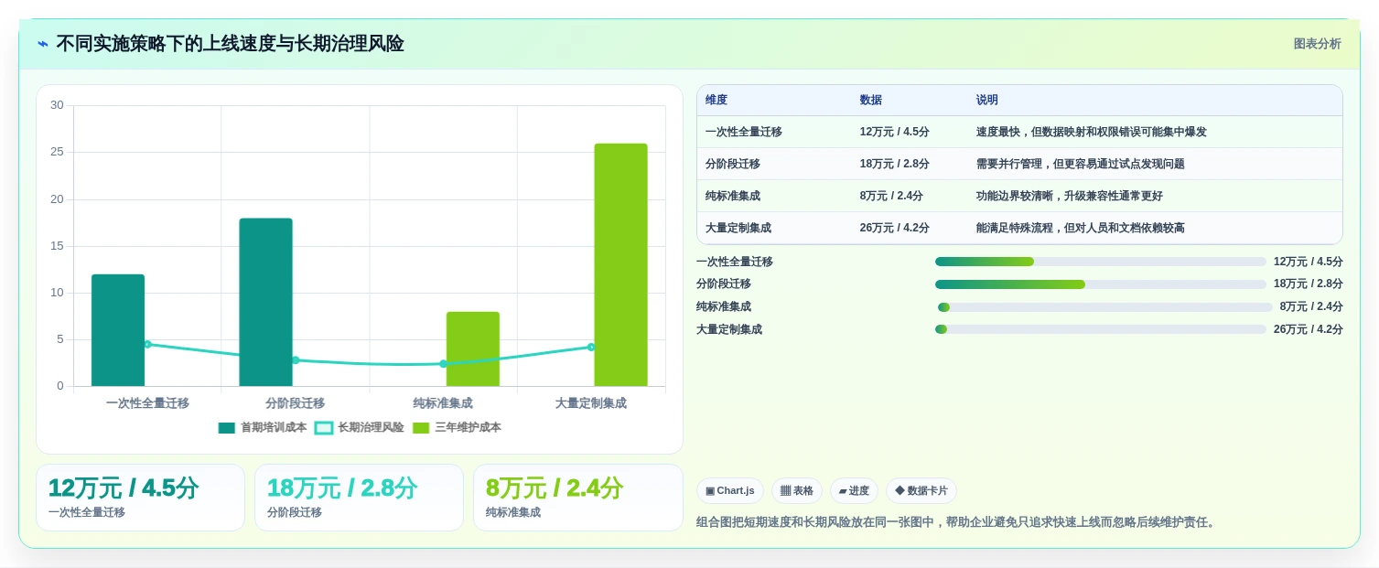Open the 18万元 / 2.8分 data card
The width and height of the screenshot is (1379, 568).
point(359,498)
